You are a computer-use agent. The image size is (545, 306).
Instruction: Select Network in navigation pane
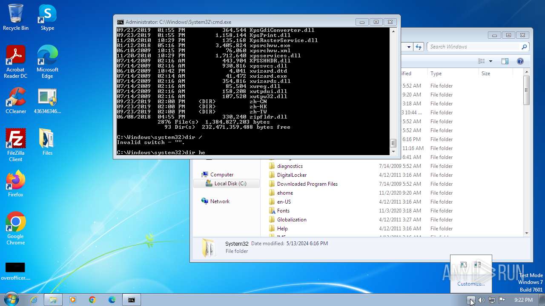(x=220, y=201)
